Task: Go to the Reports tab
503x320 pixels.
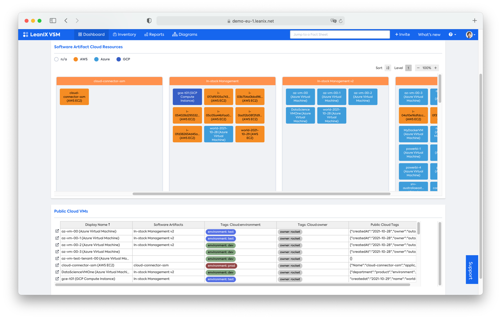Action: [x=154, y=35]
